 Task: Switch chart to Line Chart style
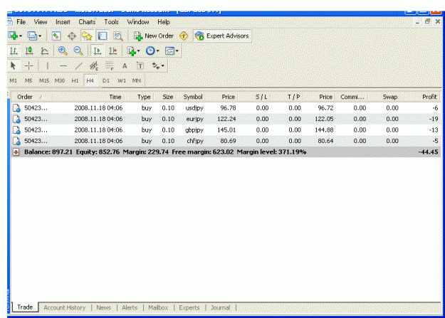[x=44, y=51]
